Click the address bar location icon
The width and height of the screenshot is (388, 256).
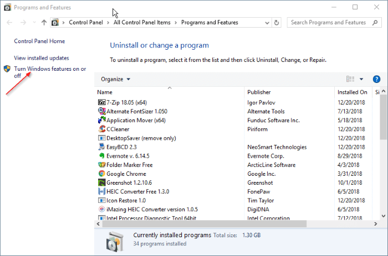click(55, 23)
